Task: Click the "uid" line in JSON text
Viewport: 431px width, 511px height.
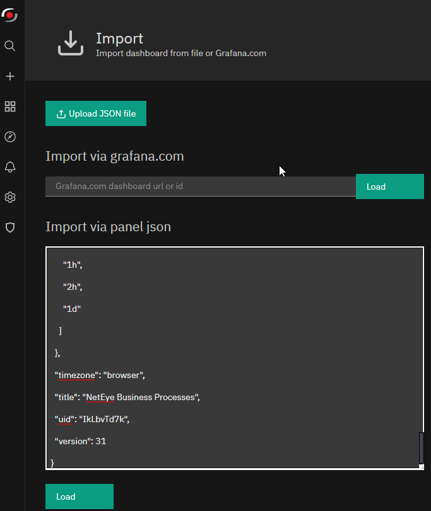Action: [x=92, y=419]
